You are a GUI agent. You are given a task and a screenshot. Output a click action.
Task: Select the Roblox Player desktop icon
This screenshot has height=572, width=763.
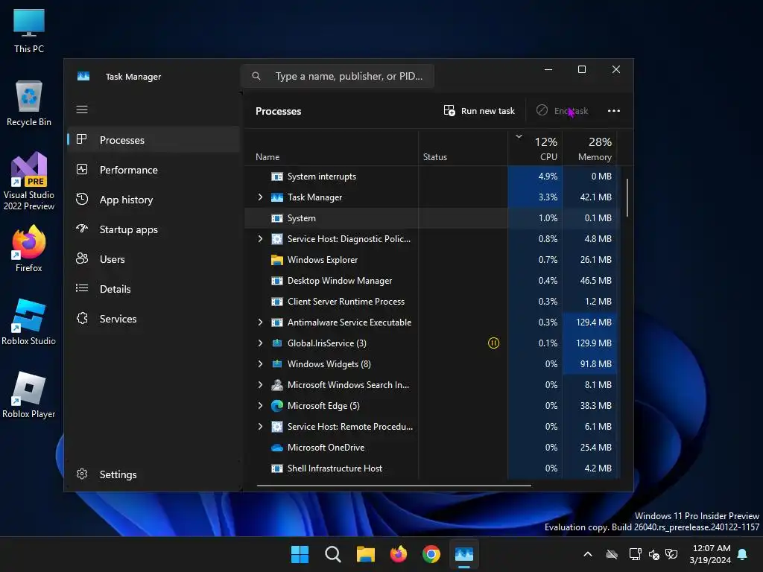coord(29,395)
